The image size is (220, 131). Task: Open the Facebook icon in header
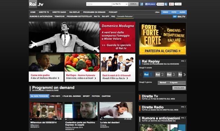142,4
